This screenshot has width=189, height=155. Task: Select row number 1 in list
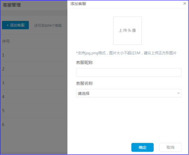tap(34, 55)
